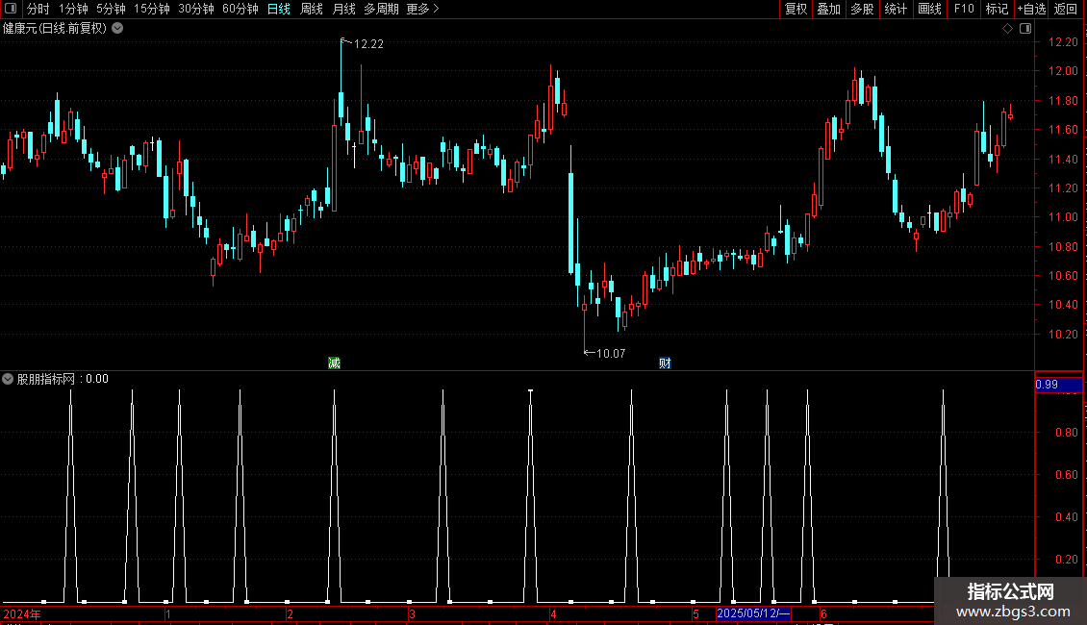Open the 复权 adjustment option
The height and width of the screenshot is (625, 1087).
click(x=796, y=9)
